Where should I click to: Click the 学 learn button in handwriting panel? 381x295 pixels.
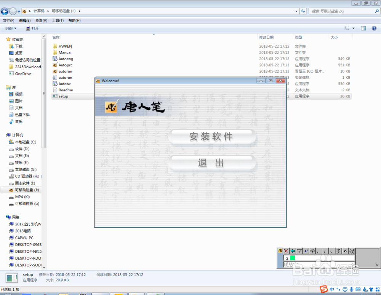click(312, 251)
